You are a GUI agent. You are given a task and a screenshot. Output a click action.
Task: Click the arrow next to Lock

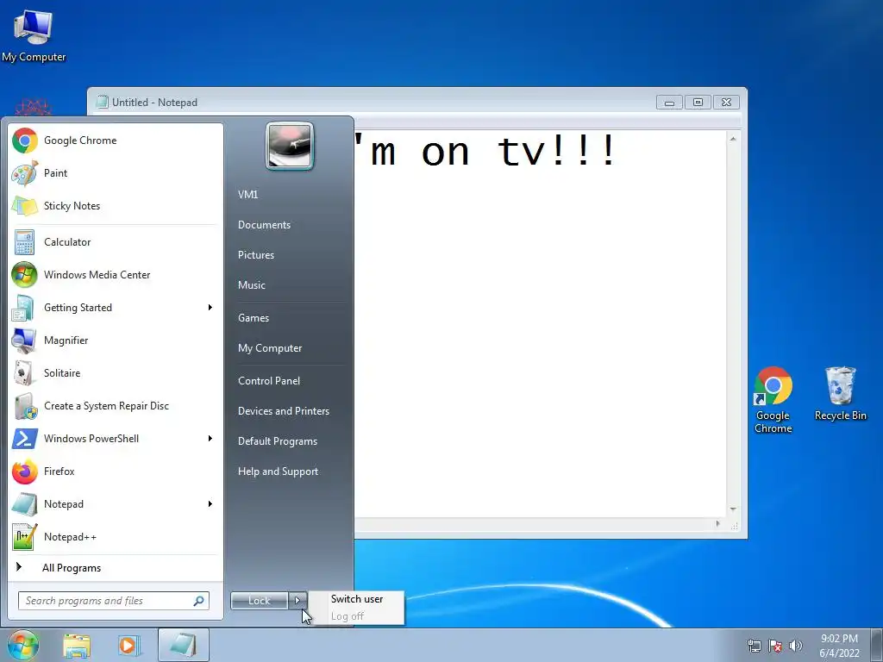pyautogui.click(x=297, y=601)
